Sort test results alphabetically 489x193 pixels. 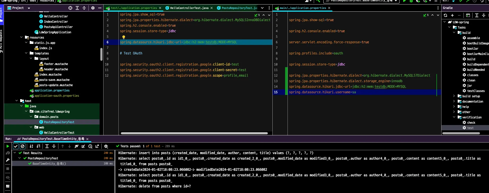point(31,146)
